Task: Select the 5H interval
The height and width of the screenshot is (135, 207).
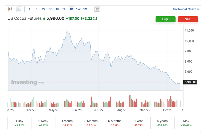Action: (x=64, y=9)
